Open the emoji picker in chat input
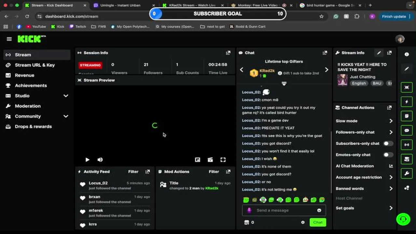This screenshot has width=416, height=234. pos(319,210)
